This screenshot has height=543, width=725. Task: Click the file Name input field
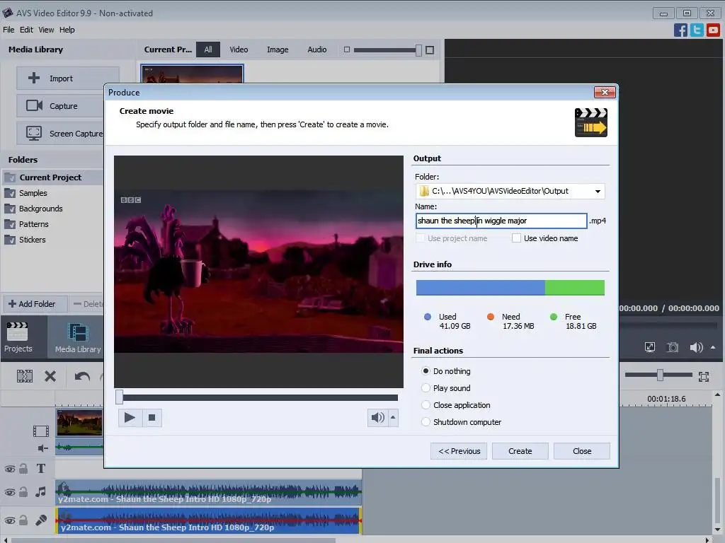(501, 221)
